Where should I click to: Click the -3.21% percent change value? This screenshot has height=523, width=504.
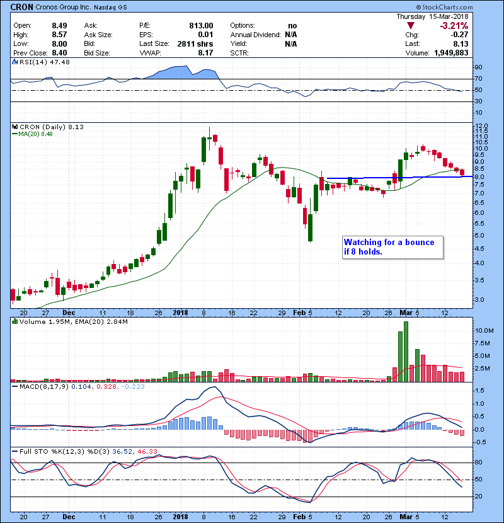(454, 26)
